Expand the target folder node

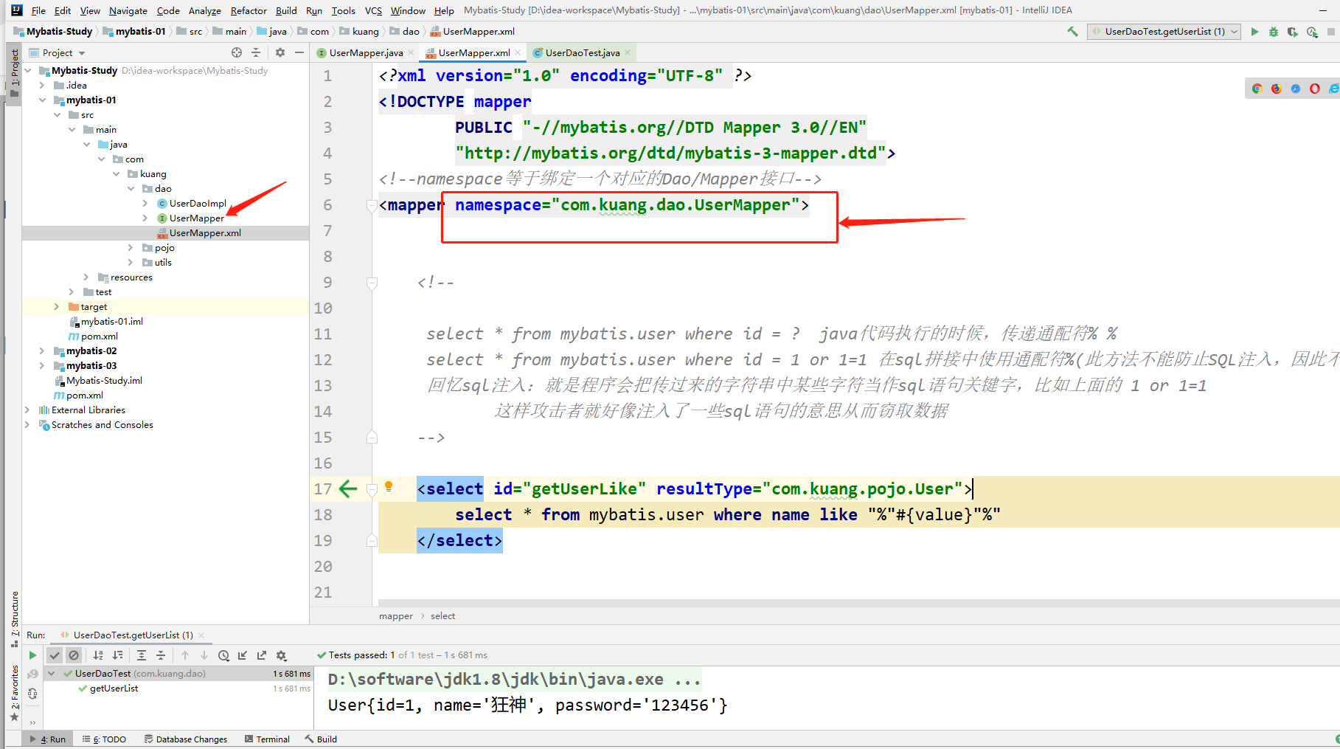point(57,307)
